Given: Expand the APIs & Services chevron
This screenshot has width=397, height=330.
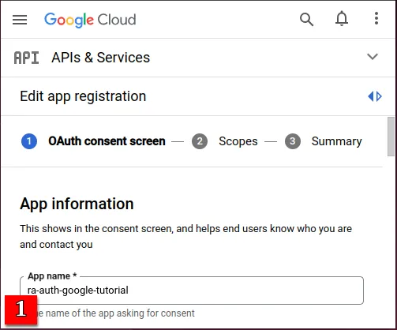Looking at the screenshot, I should (x=373, y=56).
